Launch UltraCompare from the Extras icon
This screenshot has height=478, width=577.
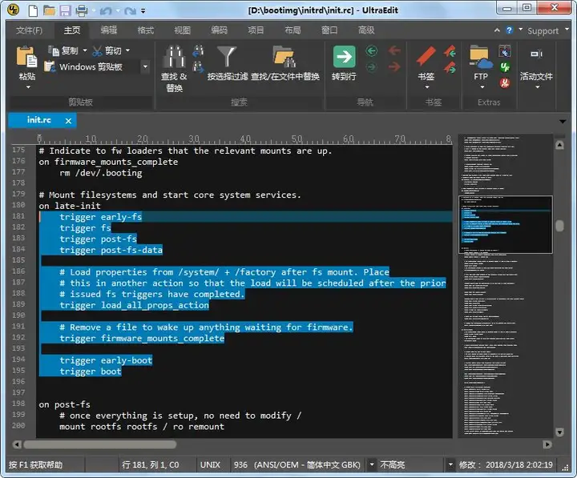(505, 51)
